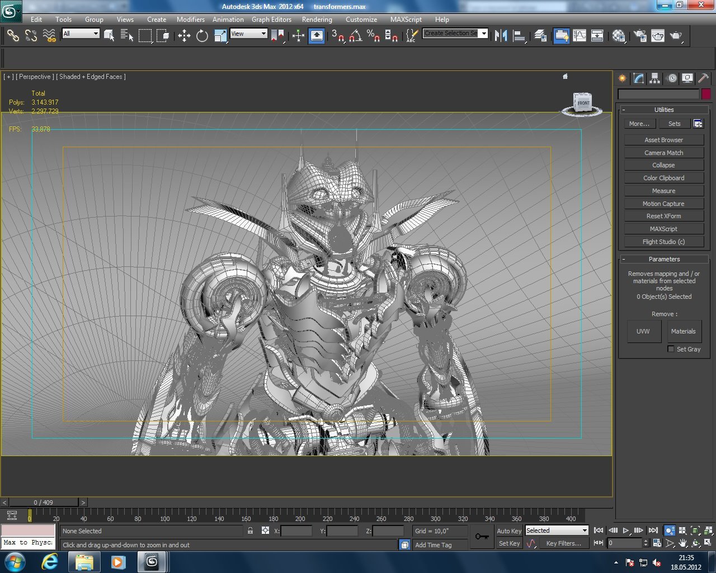Toggle Percent Snap

click(x=373, y=36)
